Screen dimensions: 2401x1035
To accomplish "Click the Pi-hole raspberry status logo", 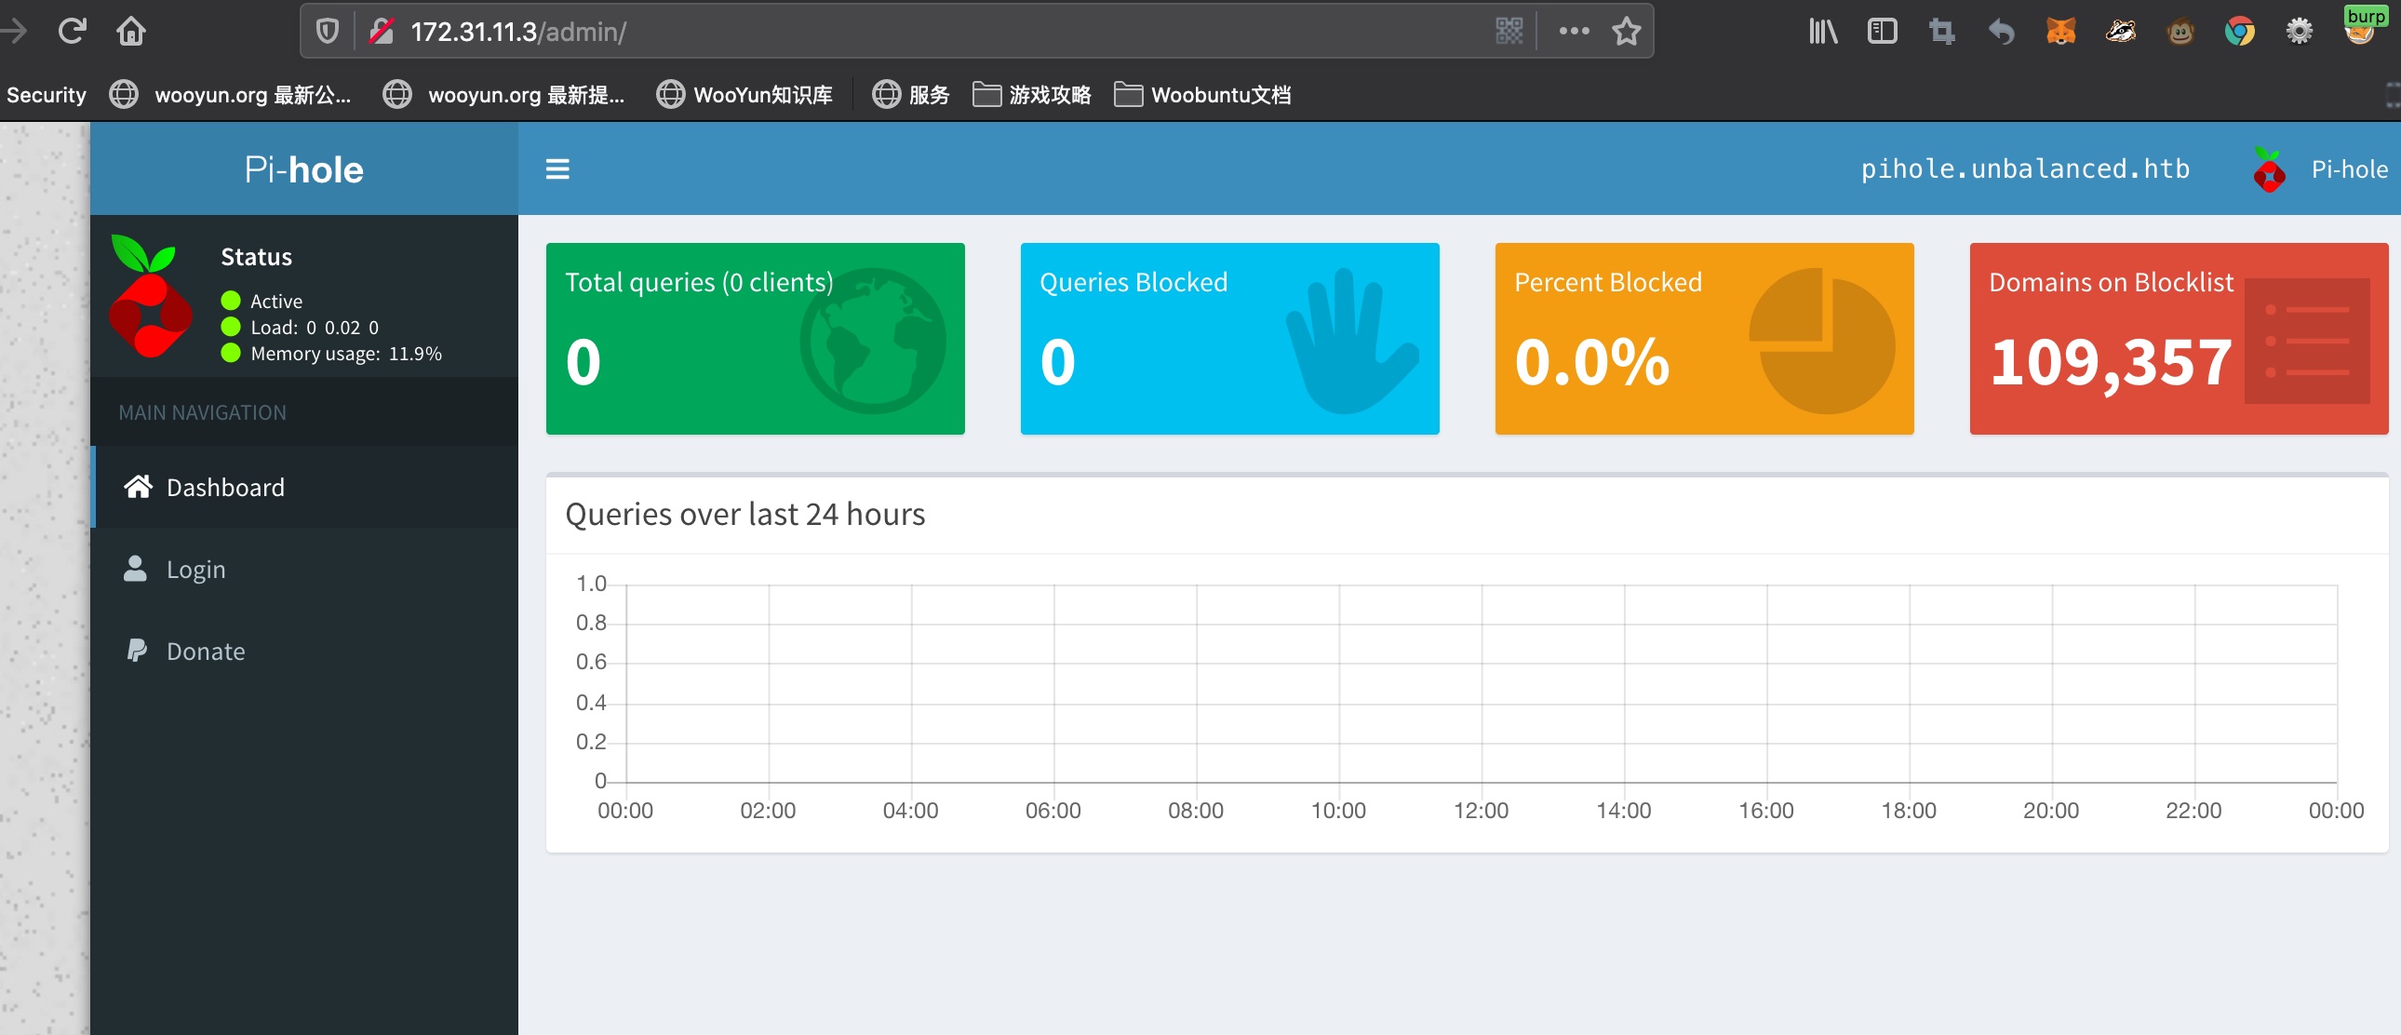I will point(150,299).
